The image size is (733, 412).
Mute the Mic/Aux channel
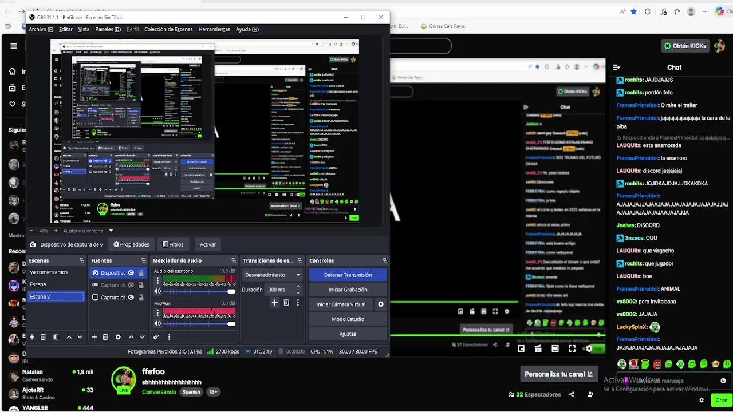(157, 323)
